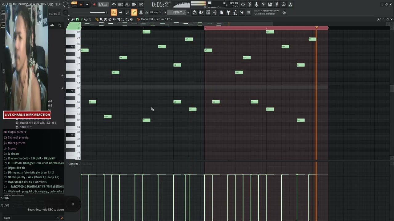Click the stamp tool icon beside link button
The image size is (394, 221).
pyautogui.click(x=141, y=12)
